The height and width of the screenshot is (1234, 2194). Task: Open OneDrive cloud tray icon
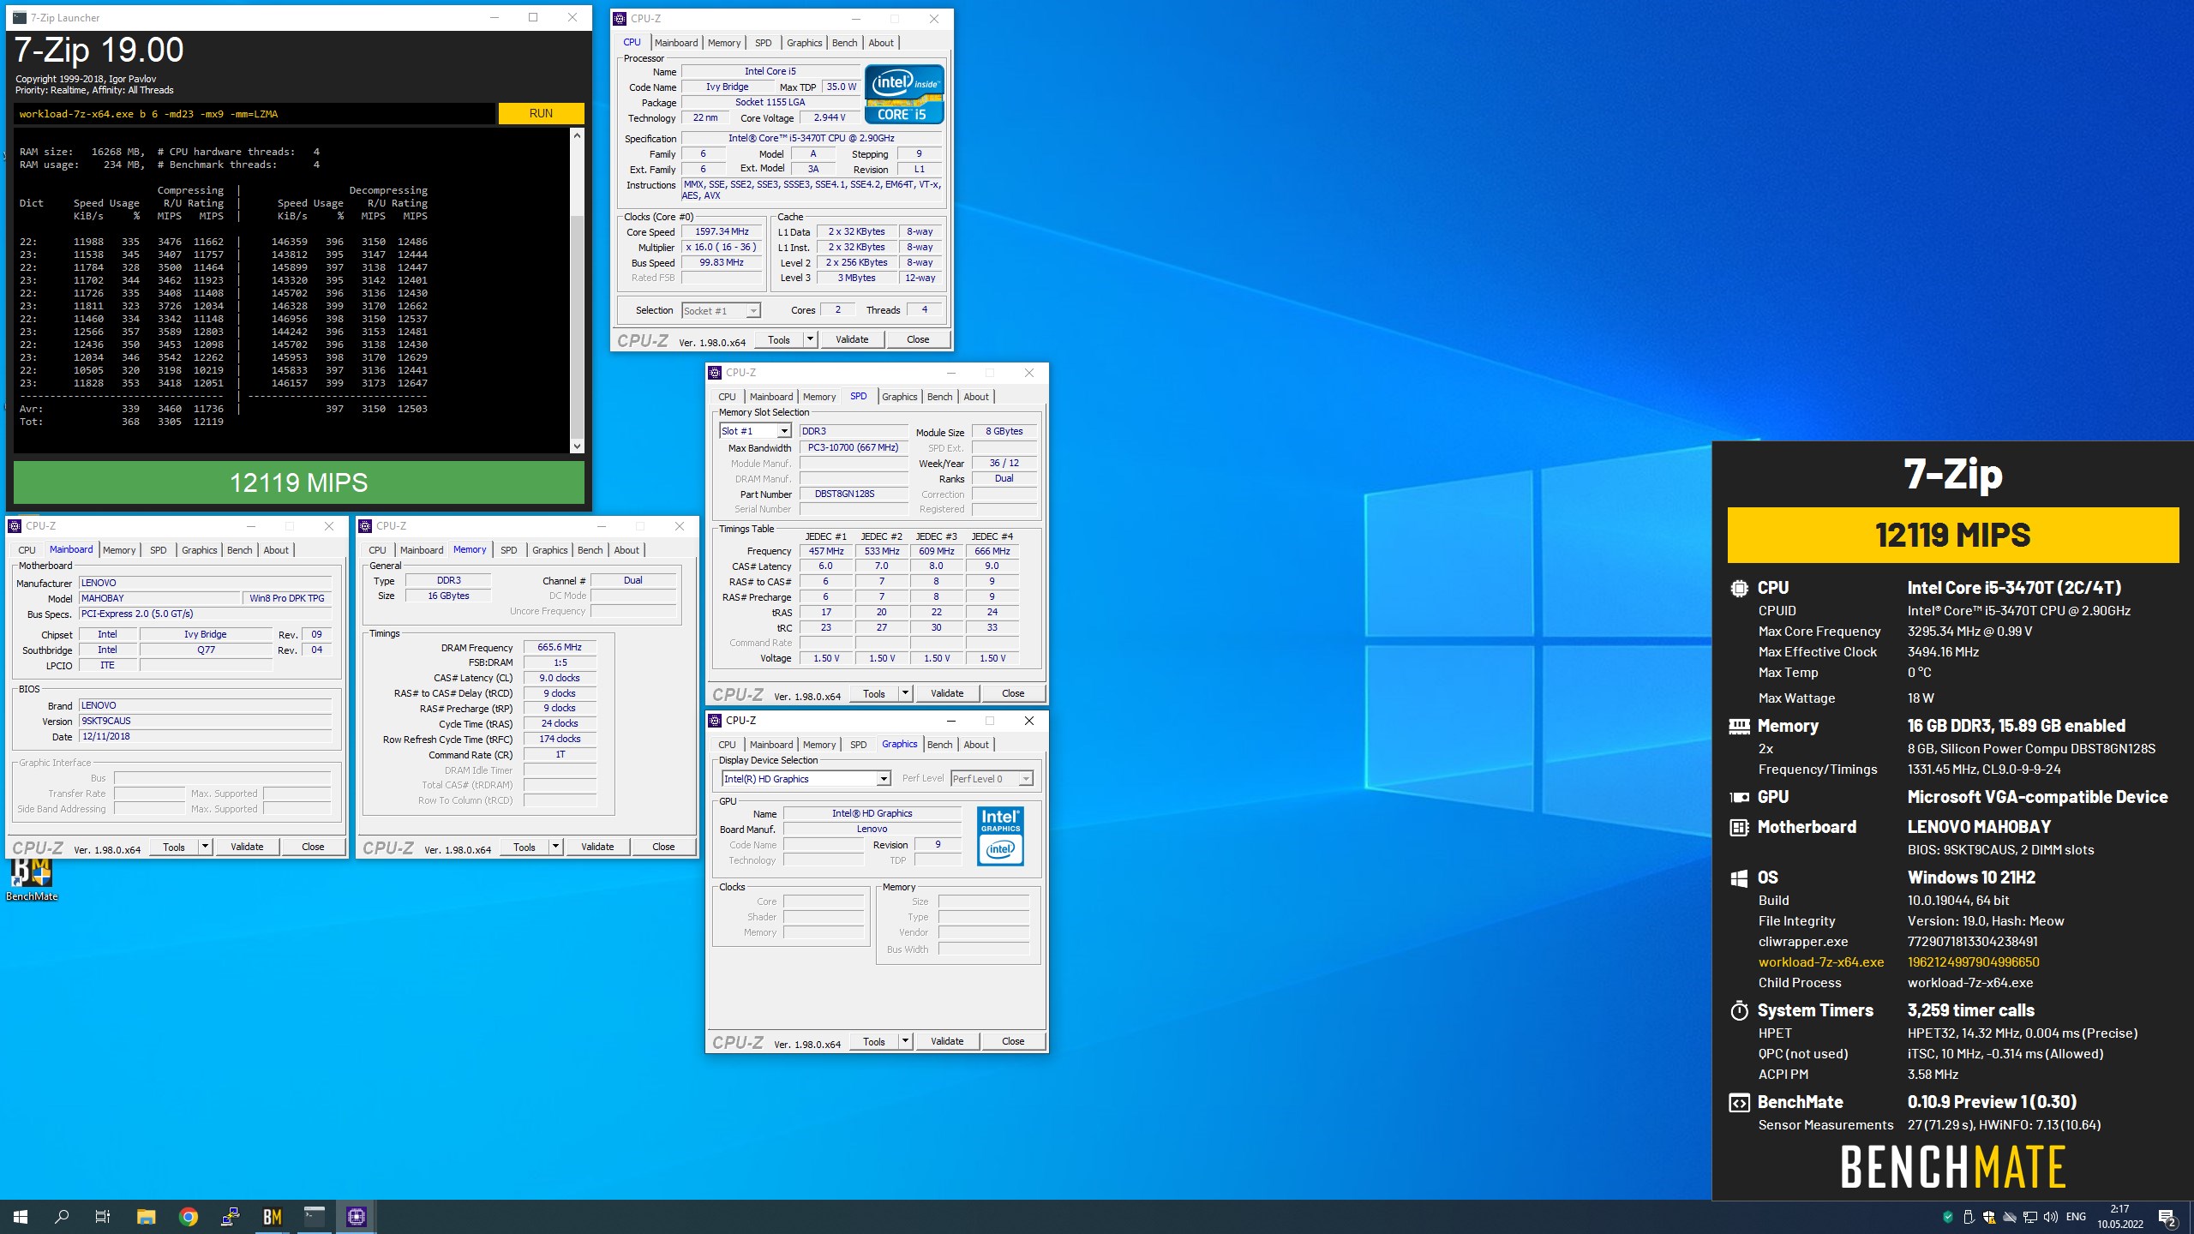[x=2009, y=1217]
